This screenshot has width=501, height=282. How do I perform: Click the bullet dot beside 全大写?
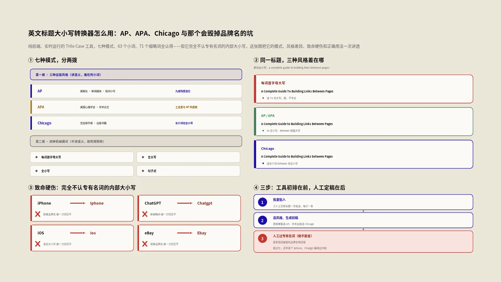(x=143, y=157)
